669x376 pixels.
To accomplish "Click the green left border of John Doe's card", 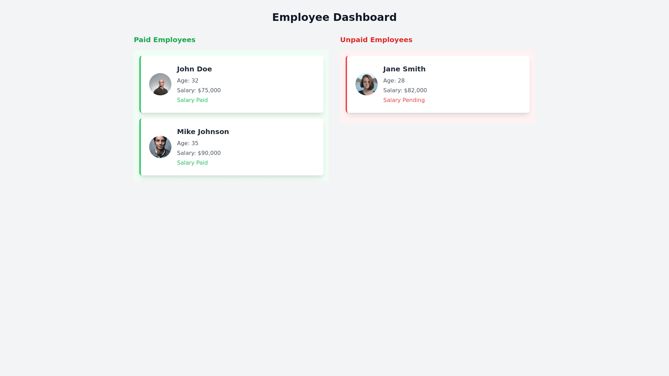I will [140, 84].
